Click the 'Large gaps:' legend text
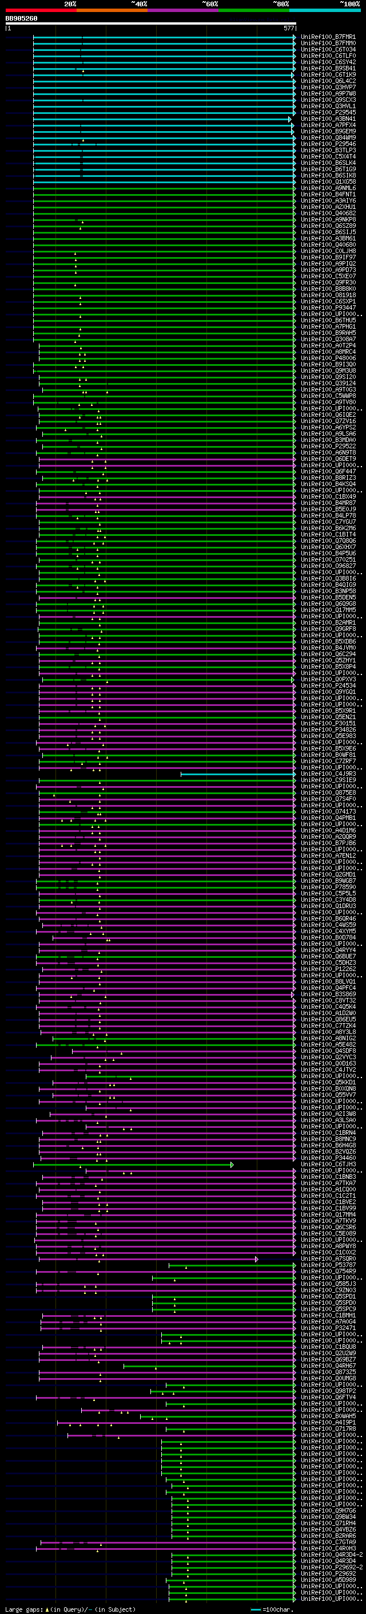Image resolution: width=366 pixels, height=1614 pixels. tap(25, 1609)
